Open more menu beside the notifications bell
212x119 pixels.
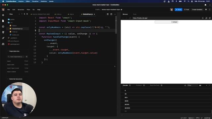pos(210,10)
